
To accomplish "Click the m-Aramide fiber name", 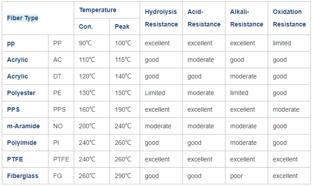I will click(23, 126).
